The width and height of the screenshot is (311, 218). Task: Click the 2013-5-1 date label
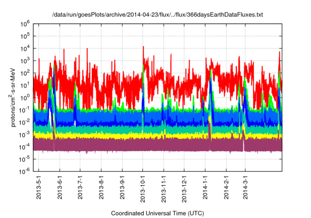(39, 187)
